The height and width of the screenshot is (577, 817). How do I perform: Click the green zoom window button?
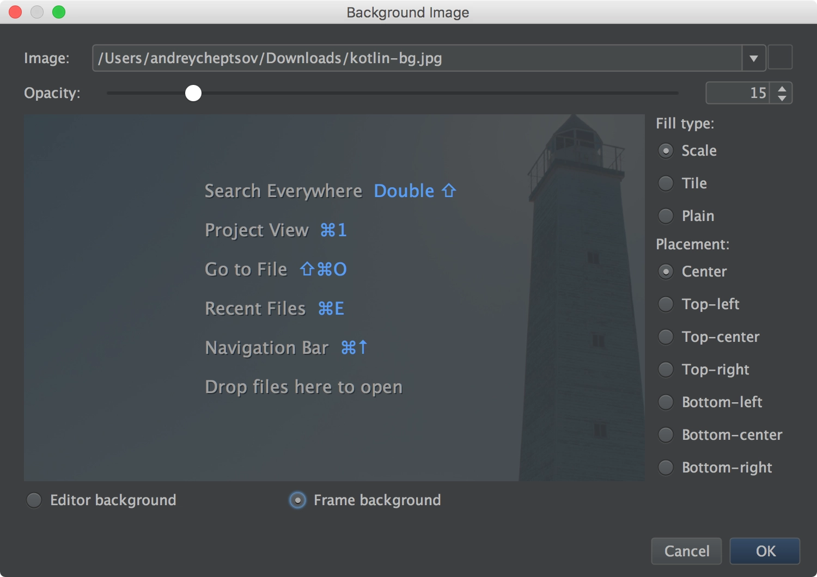coord(59,12)
